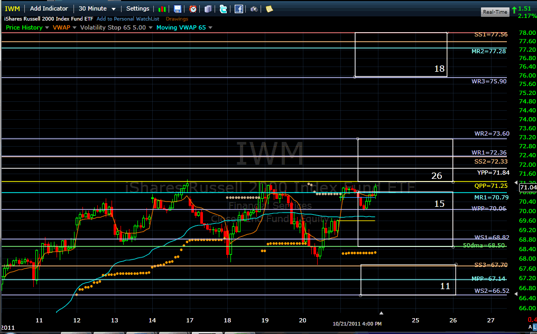Viewport: 537px width, 334px height.
Task: Click the IWM ticker symbol box
Action: [x=12, y=8]
